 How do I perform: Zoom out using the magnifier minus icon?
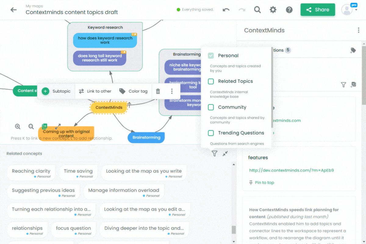pos(31,126)
